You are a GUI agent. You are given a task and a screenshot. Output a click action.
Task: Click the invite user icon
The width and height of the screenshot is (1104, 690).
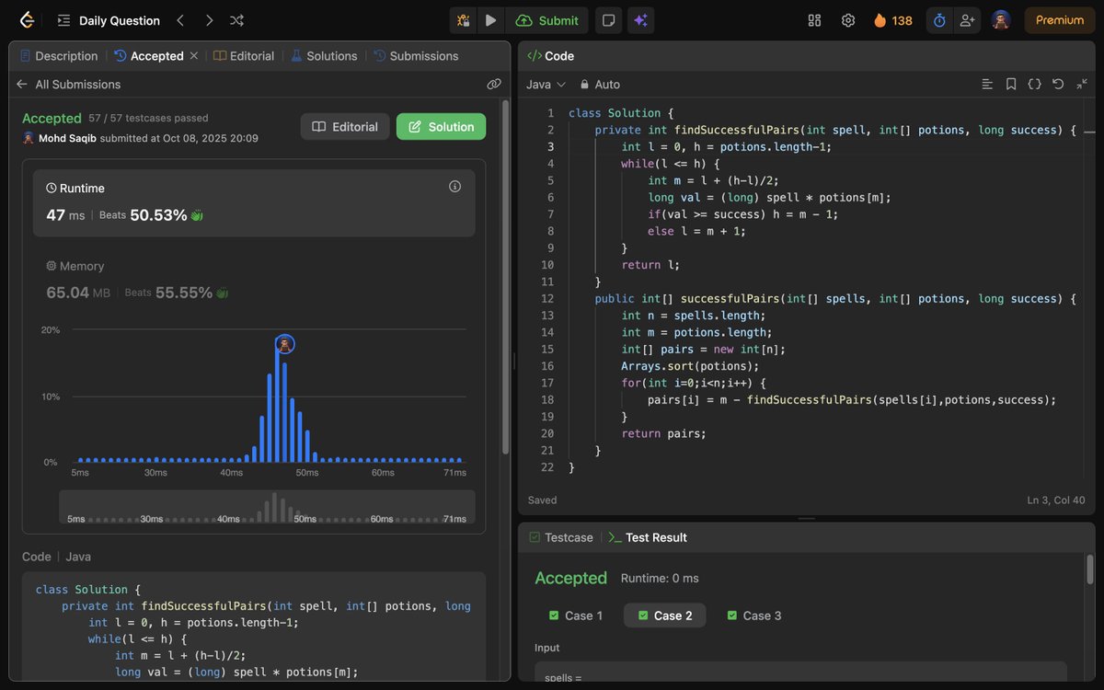[x=966, y=20]
